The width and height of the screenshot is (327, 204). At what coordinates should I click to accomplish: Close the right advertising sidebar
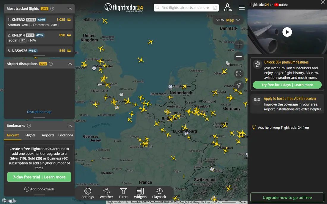[323, 2]
